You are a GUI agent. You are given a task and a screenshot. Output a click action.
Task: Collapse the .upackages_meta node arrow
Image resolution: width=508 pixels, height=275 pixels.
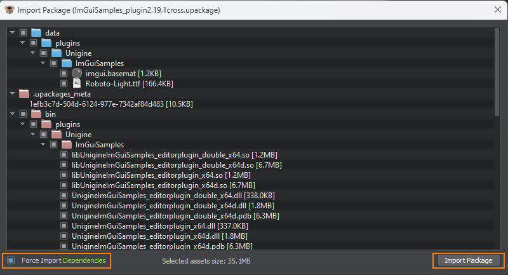[12, 93]
